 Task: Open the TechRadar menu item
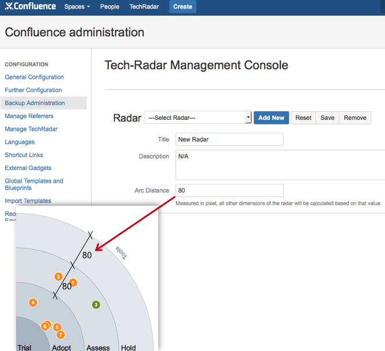[x=144, y=7]
